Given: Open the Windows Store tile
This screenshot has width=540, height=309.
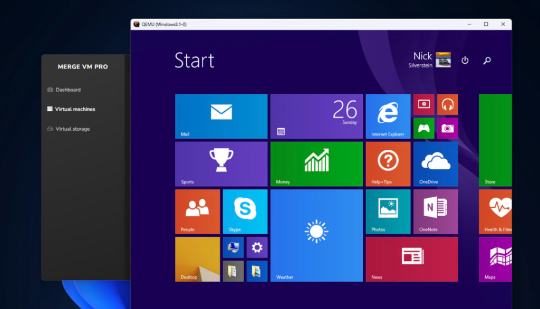Looking at the screenshot, I should point(495,140).
